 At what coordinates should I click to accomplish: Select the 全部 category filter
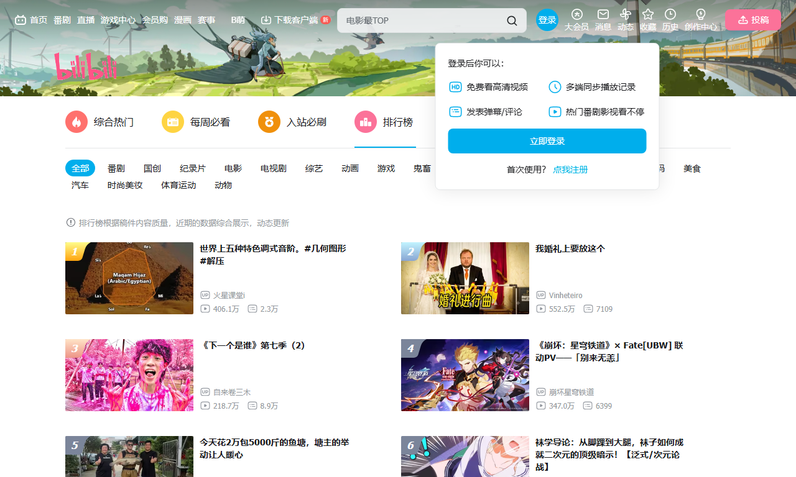click(x=80, y=168)
